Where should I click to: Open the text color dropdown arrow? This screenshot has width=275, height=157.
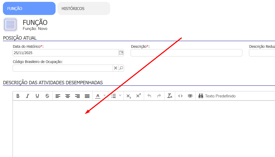pos(105,96)
